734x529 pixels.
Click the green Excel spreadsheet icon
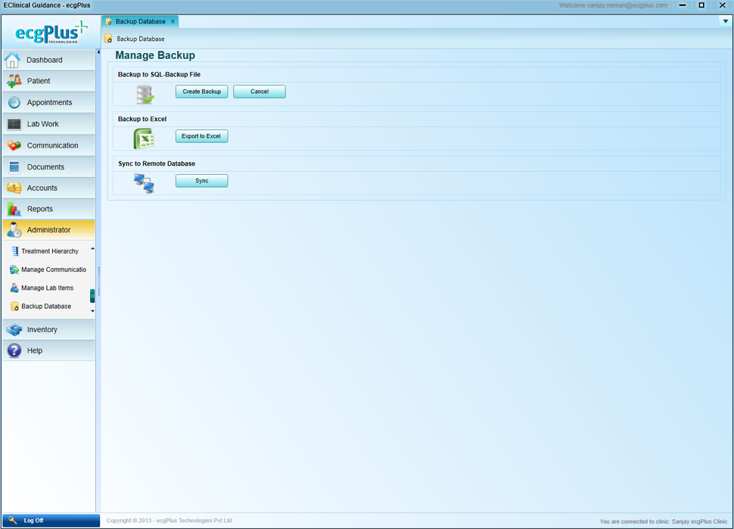(144, 138)
